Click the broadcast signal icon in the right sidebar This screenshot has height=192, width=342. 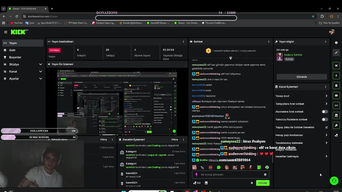[336, 105]
